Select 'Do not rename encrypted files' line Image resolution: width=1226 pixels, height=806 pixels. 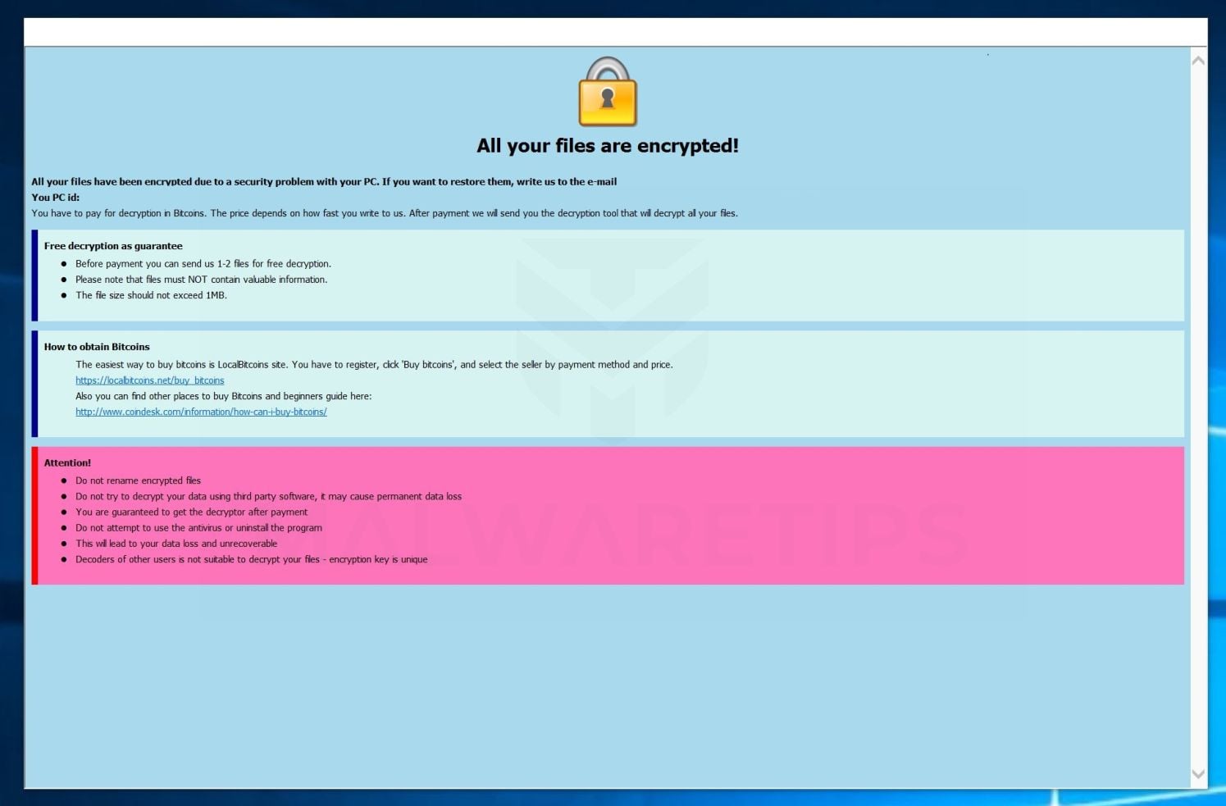click(138, 480)
